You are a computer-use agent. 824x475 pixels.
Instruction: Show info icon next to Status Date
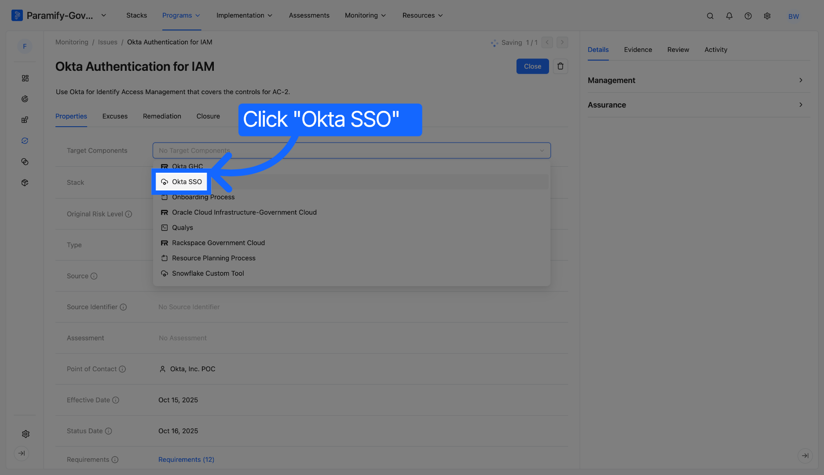[108, 431]
